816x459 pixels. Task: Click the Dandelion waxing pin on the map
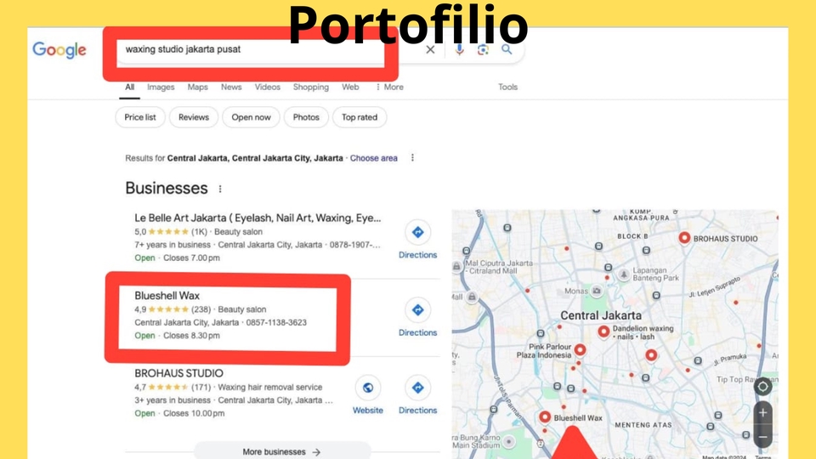click(x=603, y=331)
